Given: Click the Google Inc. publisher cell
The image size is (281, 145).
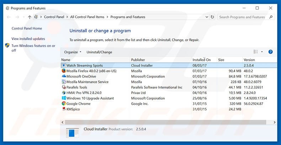Looking at the screenshot, I should point(139,104).
